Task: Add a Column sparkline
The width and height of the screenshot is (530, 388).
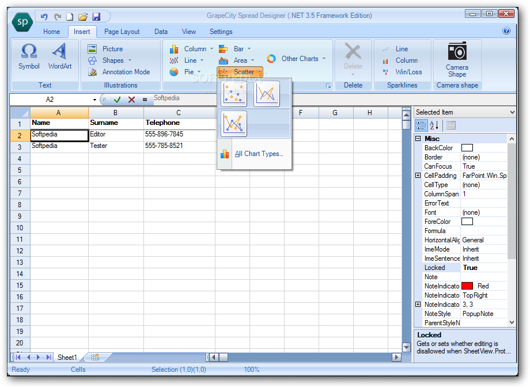Action: [400, 60]
